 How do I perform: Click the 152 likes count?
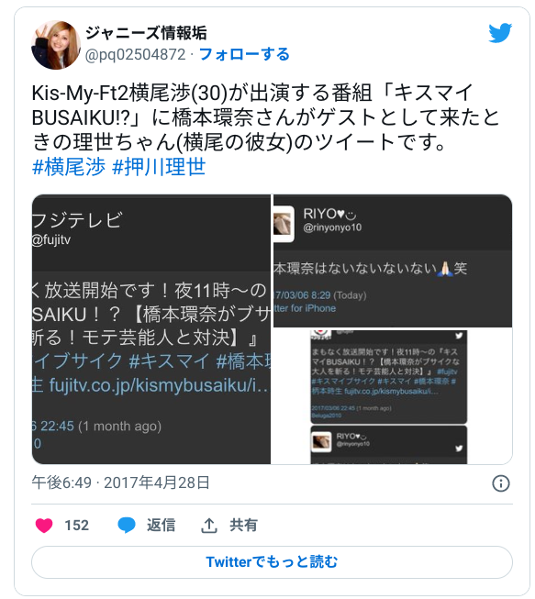77,526
